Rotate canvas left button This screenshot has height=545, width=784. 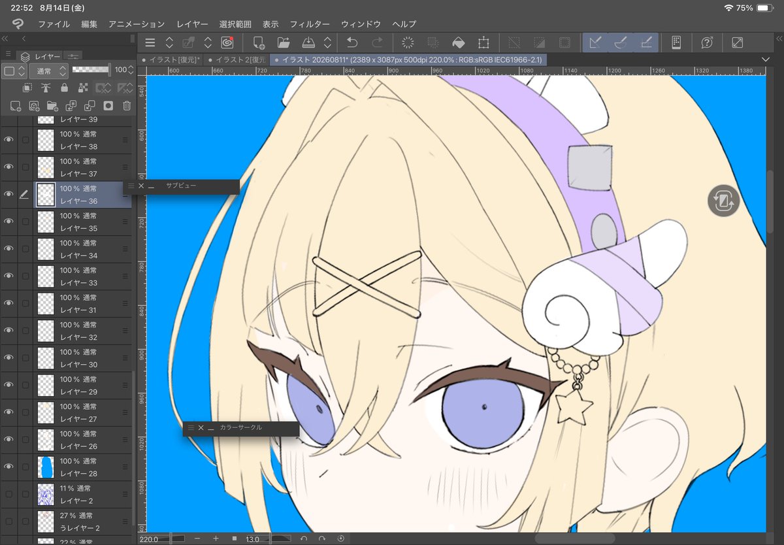304,539
